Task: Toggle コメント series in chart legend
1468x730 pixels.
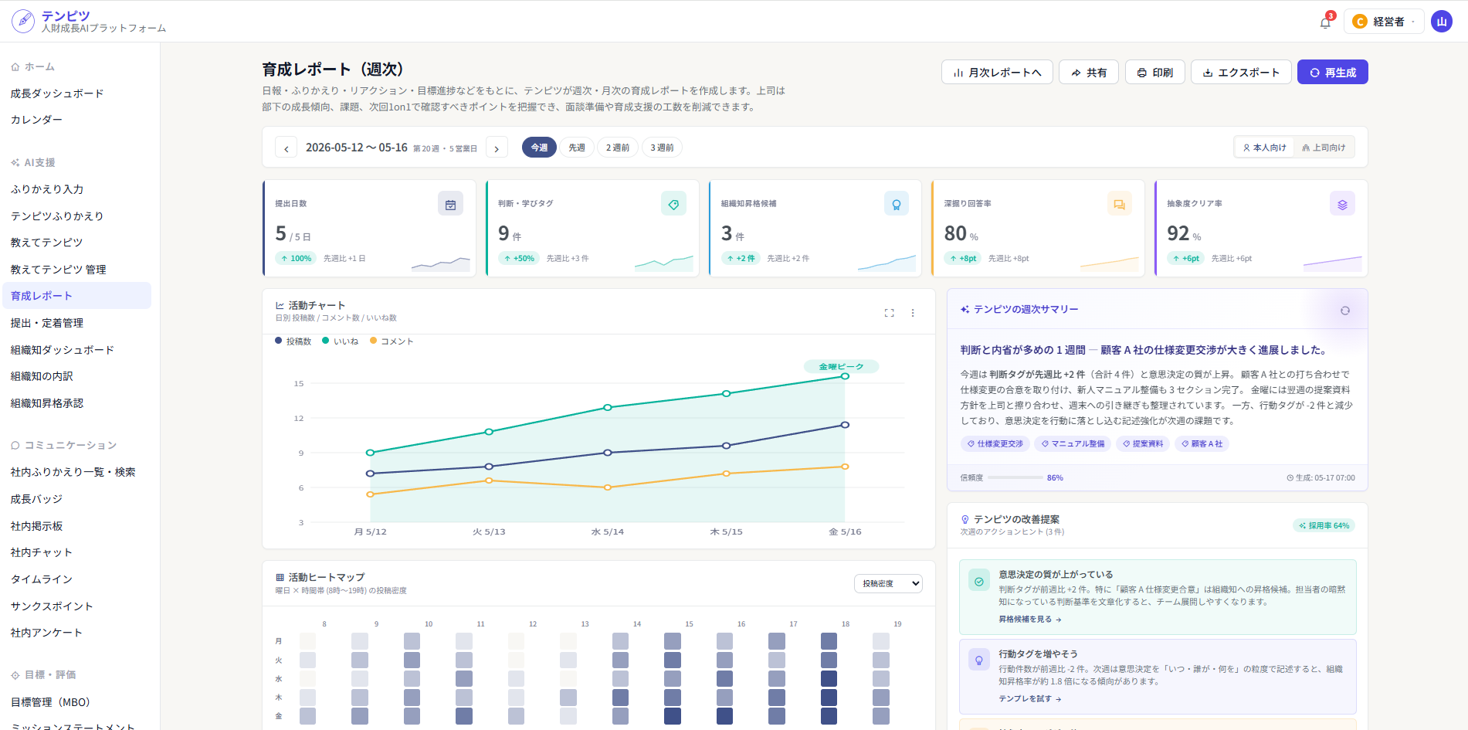Action: pos(392,341)
